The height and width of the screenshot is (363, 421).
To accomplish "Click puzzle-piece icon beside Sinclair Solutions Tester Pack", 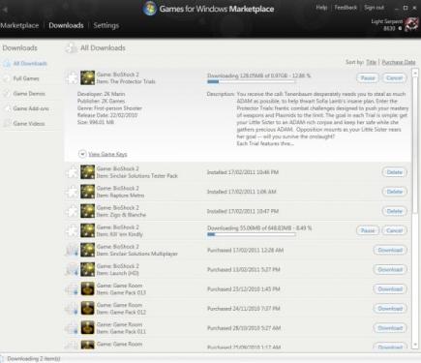I will click(x=73, y=172).
